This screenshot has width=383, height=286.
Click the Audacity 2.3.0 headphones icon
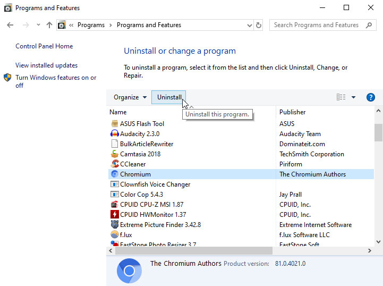114,134
